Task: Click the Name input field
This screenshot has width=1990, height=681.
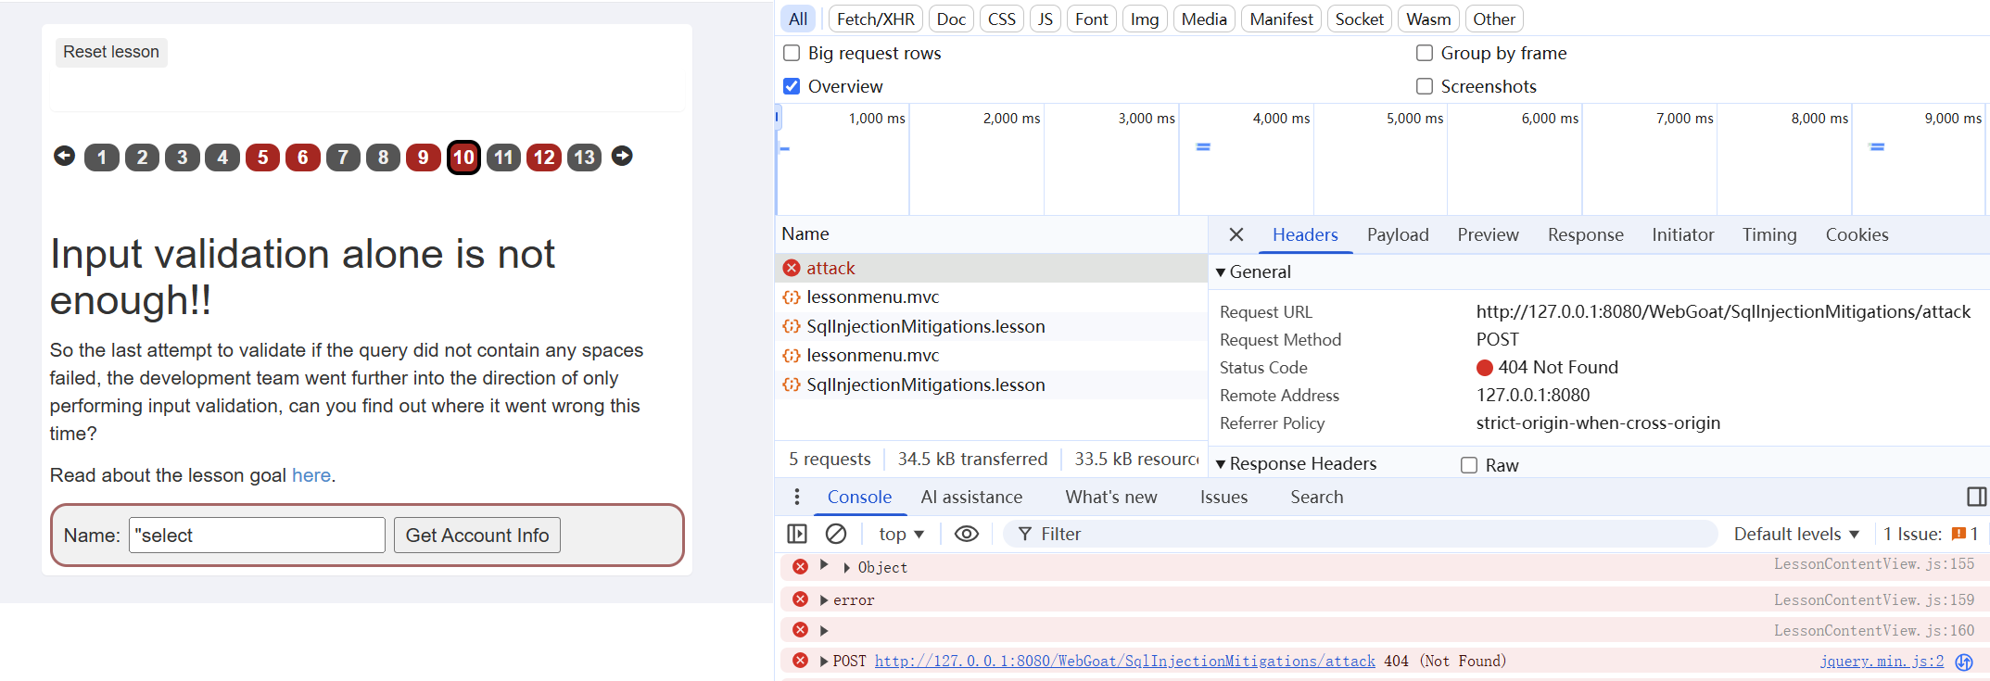Action: [257, 536]
